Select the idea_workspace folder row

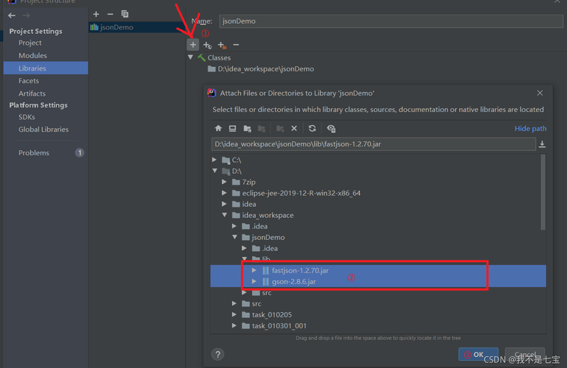click(376, 215)
